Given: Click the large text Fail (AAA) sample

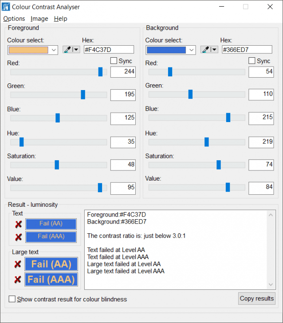Looking at the screenshot, I should click(51, 280).
